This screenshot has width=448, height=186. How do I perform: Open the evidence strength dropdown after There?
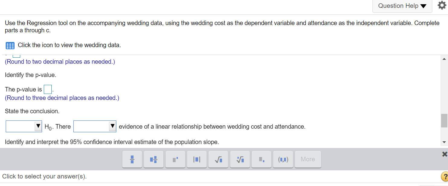95,127
